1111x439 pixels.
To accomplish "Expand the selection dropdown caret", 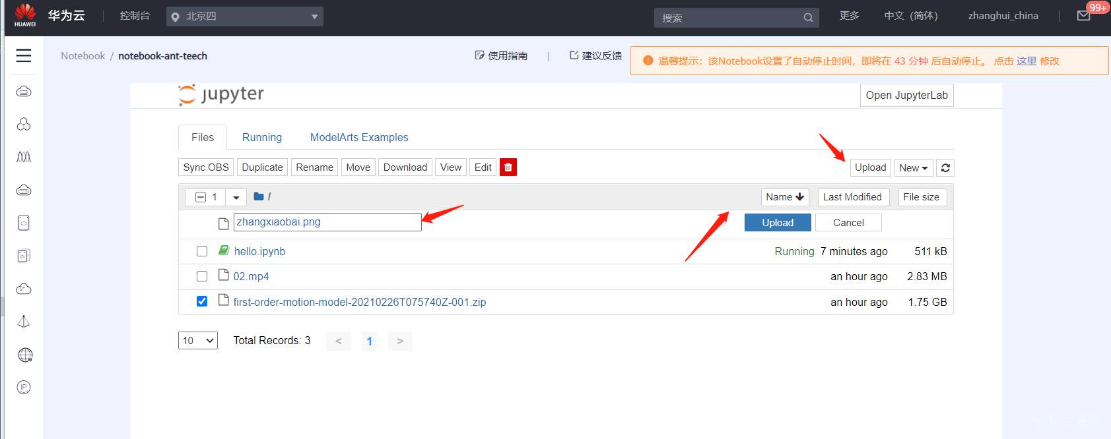I will click(236, 197).
